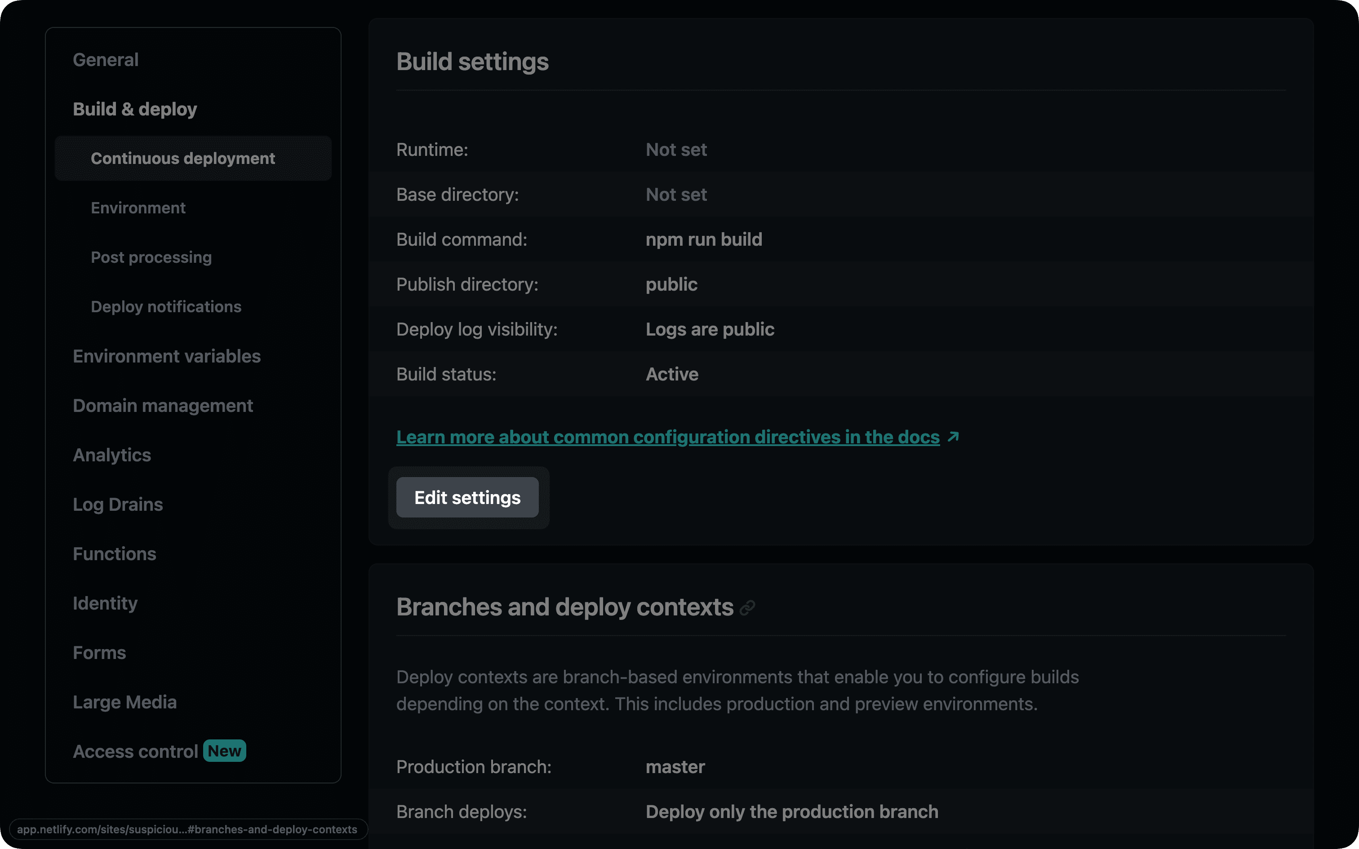This screenshot has width=1359, height=849.
Task: Select Continuous deployment in sidebar
Action: (x=182, y=158)
